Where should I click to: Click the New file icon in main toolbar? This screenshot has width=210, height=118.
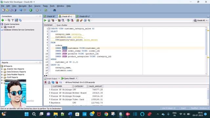pyautogui.click(x=4, y=10)
